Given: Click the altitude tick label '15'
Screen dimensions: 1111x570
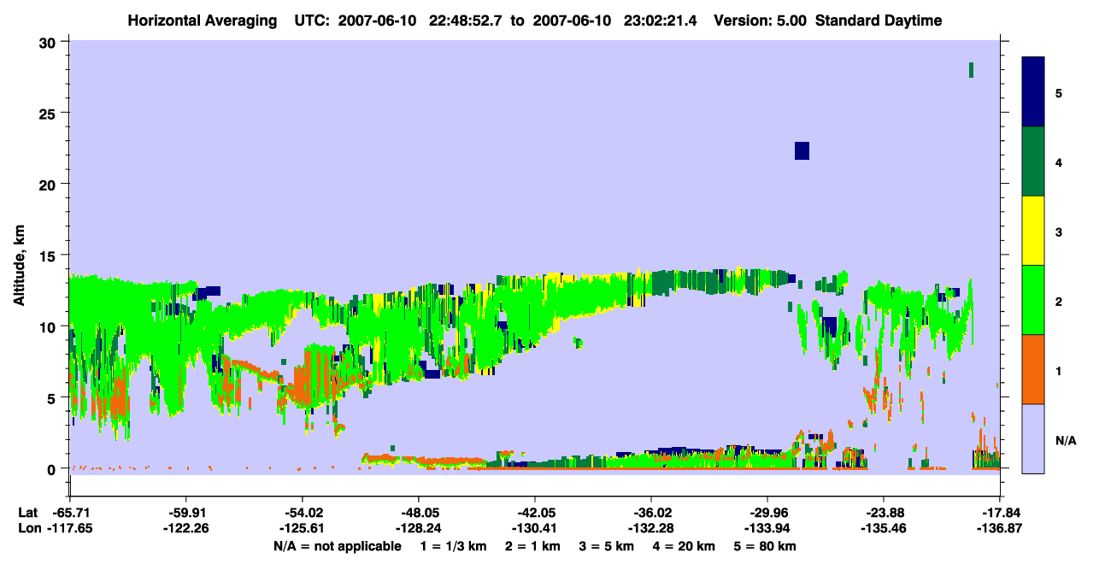Looking at the screenshot, I should coord(50,256).
